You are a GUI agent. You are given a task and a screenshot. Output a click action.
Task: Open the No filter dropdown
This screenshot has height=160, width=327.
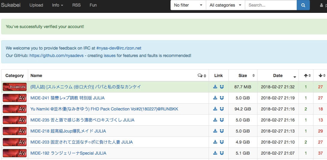[x=188, y=5]
